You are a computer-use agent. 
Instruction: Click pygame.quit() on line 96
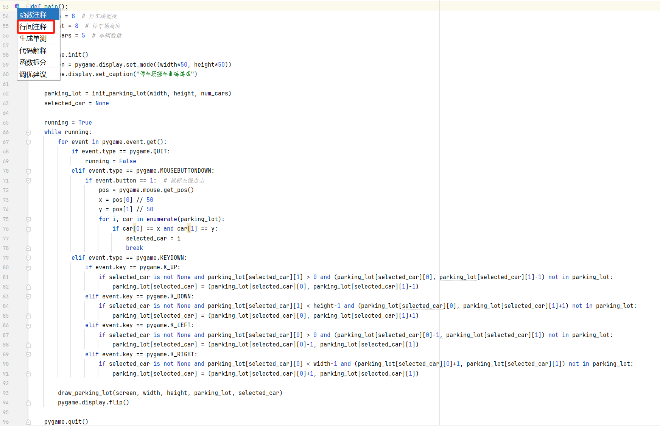coord(66,422)
